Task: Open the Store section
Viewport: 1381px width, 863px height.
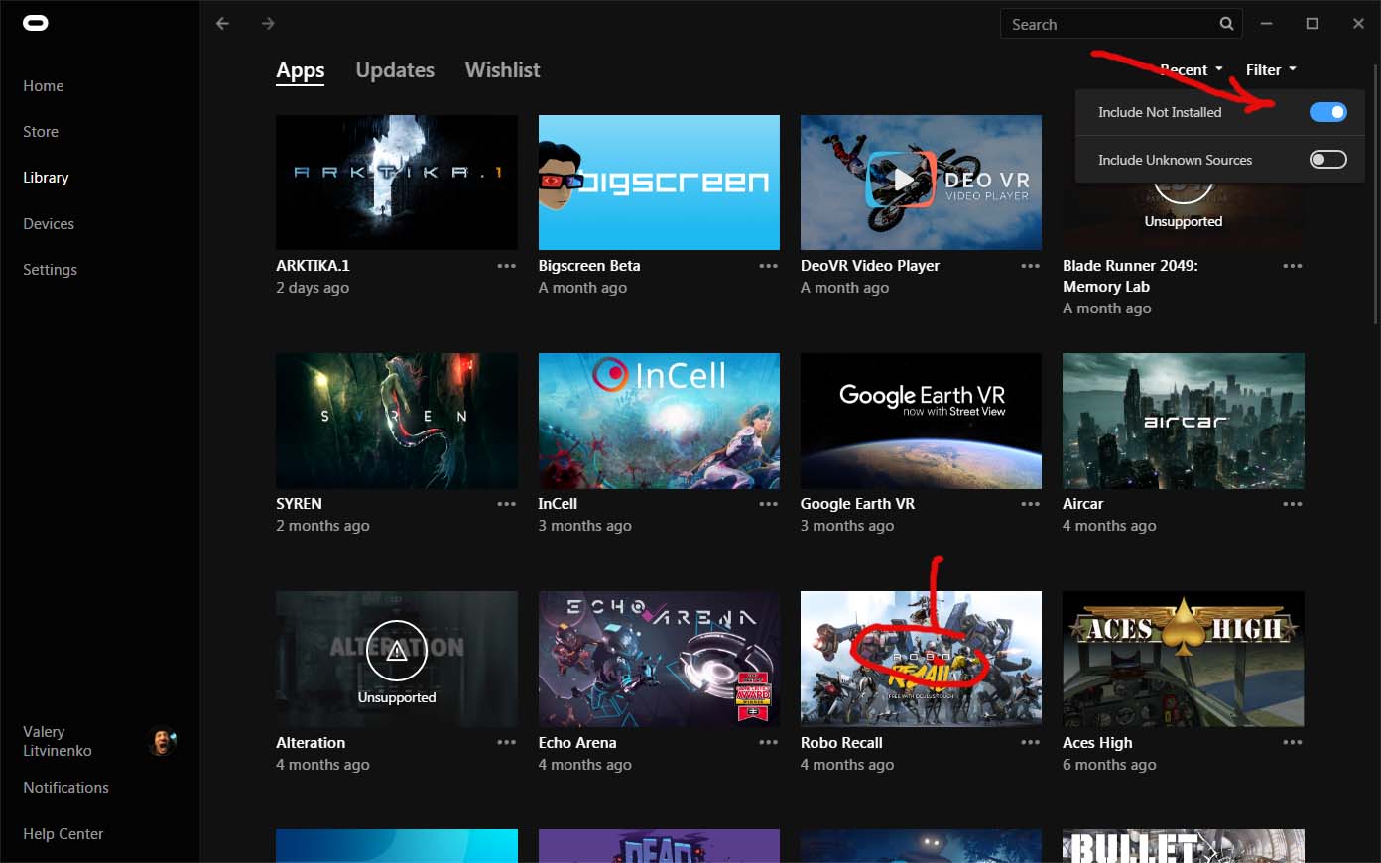Action: [x=41, y=132]
